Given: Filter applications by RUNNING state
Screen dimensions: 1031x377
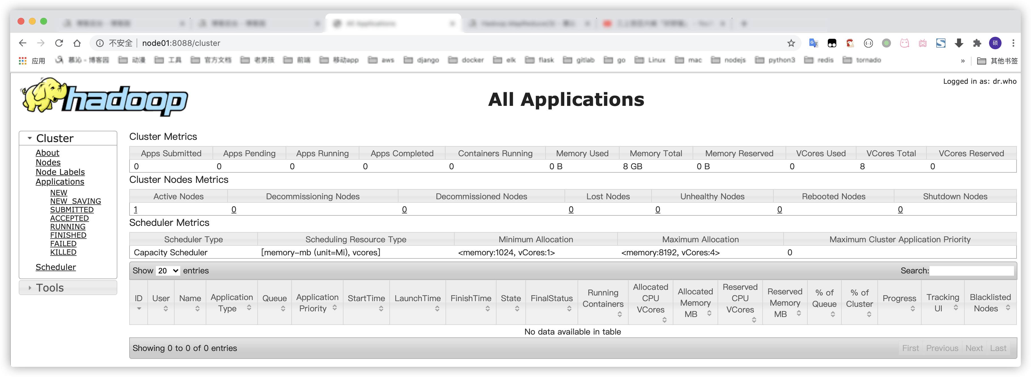Looking at the screenshot, I should (x=68, y=227).
